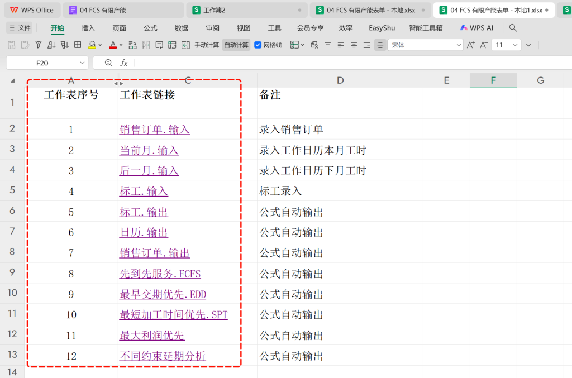Switch to 04 FCS 有限产能 document tab
Viewport: 572px width, 378px height.
(x=123, y=10)
